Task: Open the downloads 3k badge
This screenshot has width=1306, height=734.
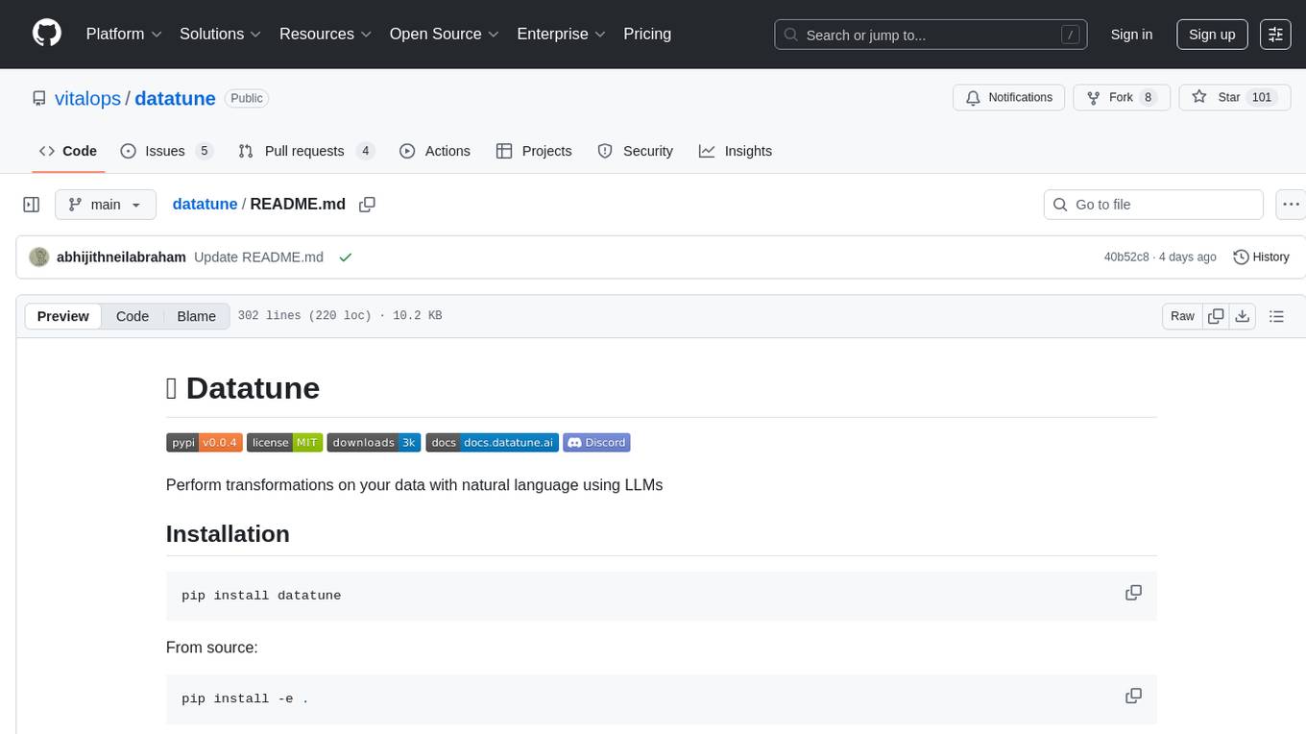Action: pyautogui.click(x=374, y=442)
